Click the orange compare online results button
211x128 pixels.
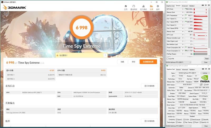(148, 62)
